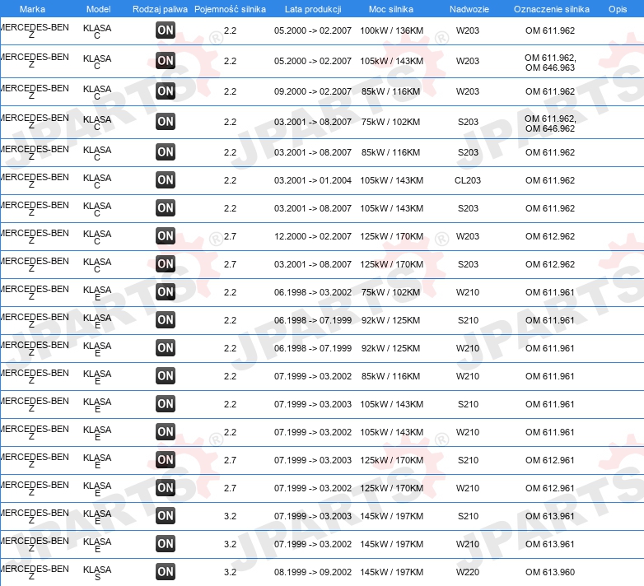Click ON badge in OM 613.961 S210 row
This screenshot has width=644, height=586.
[166, 516]
